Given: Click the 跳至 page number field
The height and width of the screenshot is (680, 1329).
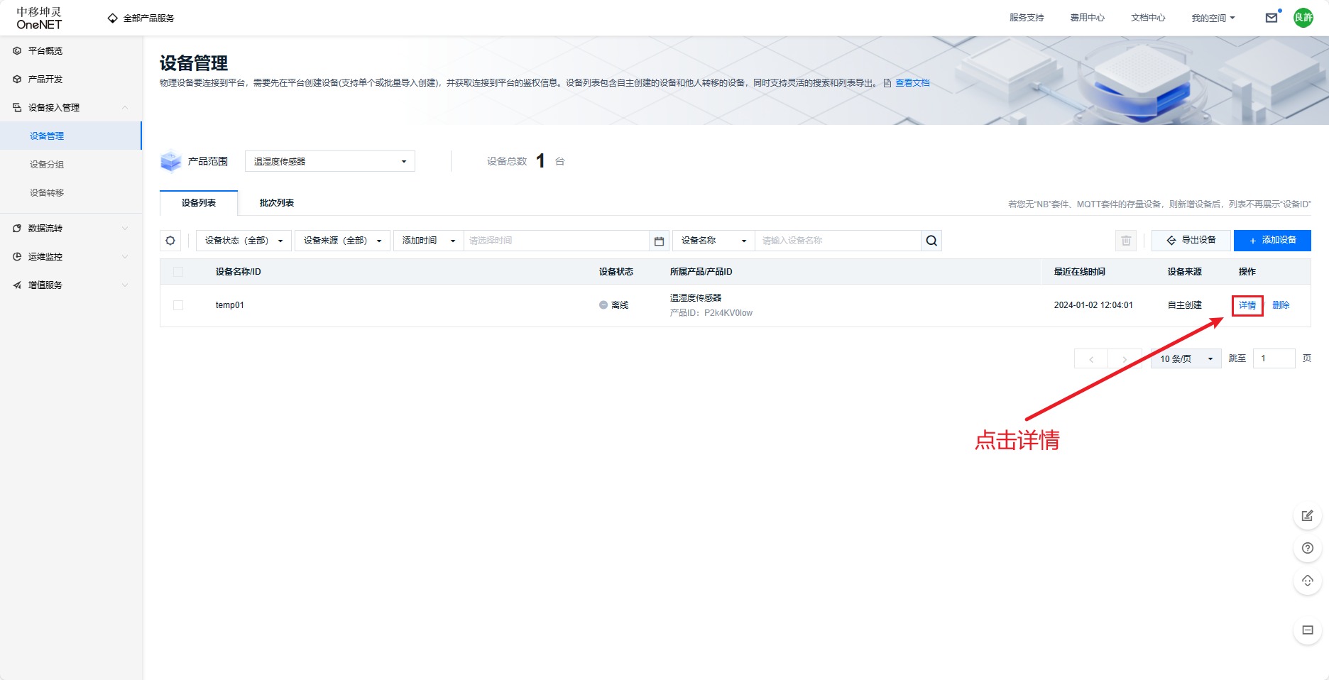Looking at the screenshot, I should (x=1274, y=358).
